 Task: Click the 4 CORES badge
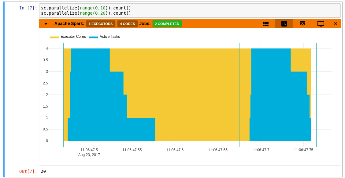(x=128, y=24)
